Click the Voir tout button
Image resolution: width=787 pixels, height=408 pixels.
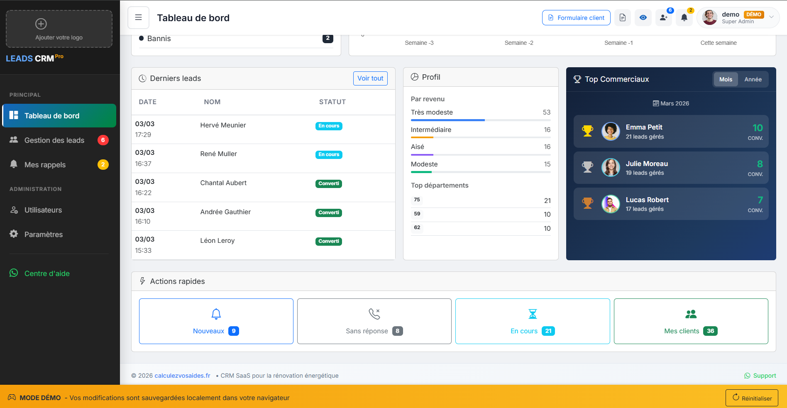click(370, 78)
